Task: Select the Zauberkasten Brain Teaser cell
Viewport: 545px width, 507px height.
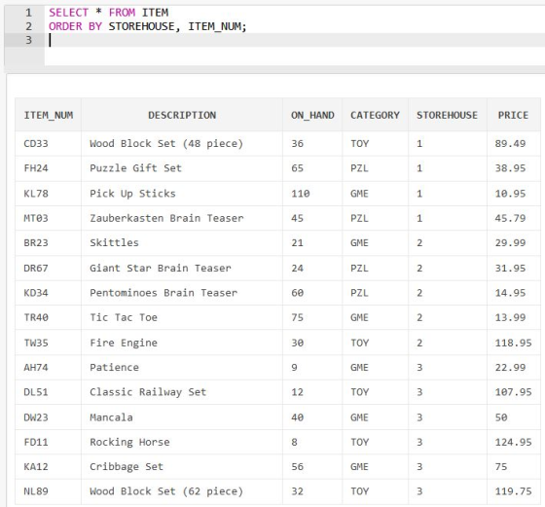Action: [x=182, y=218]
